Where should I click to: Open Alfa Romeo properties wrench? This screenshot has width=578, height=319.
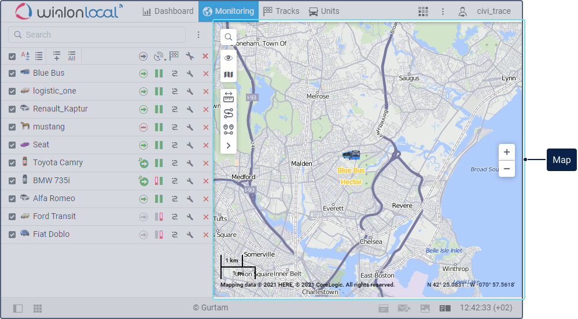point(190,199)
